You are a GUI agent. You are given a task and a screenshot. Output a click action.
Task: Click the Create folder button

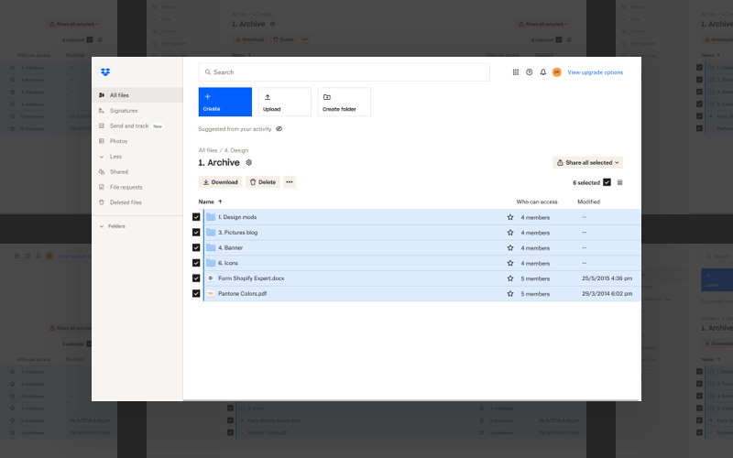345,102
